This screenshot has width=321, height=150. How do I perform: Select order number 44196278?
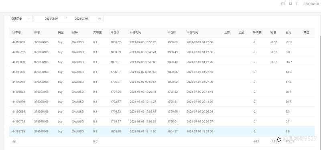pos(18,82)
